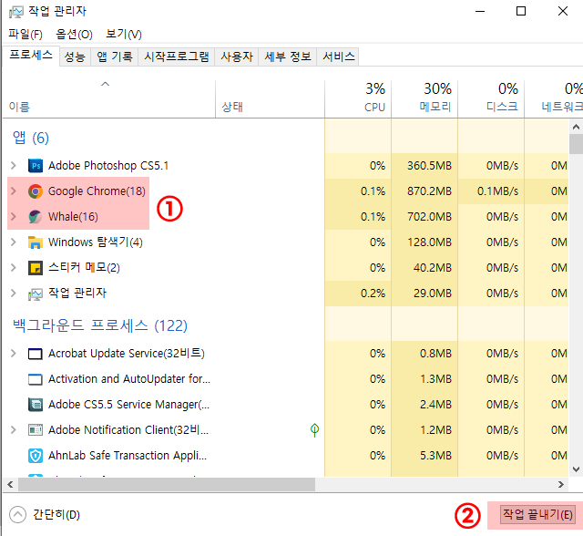
Task: Select the AhnLab Safe Transaction shield icon
Action: click(36, 456)
